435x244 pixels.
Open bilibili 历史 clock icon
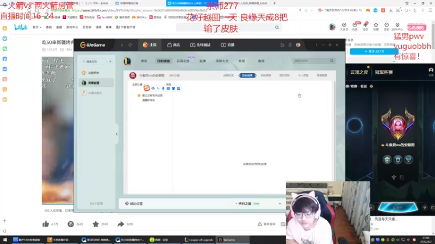coord(387,27)
